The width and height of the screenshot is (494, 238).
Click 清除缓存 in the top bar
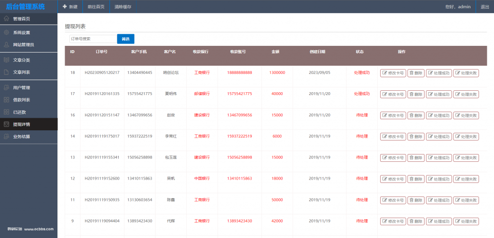(123, 7)
